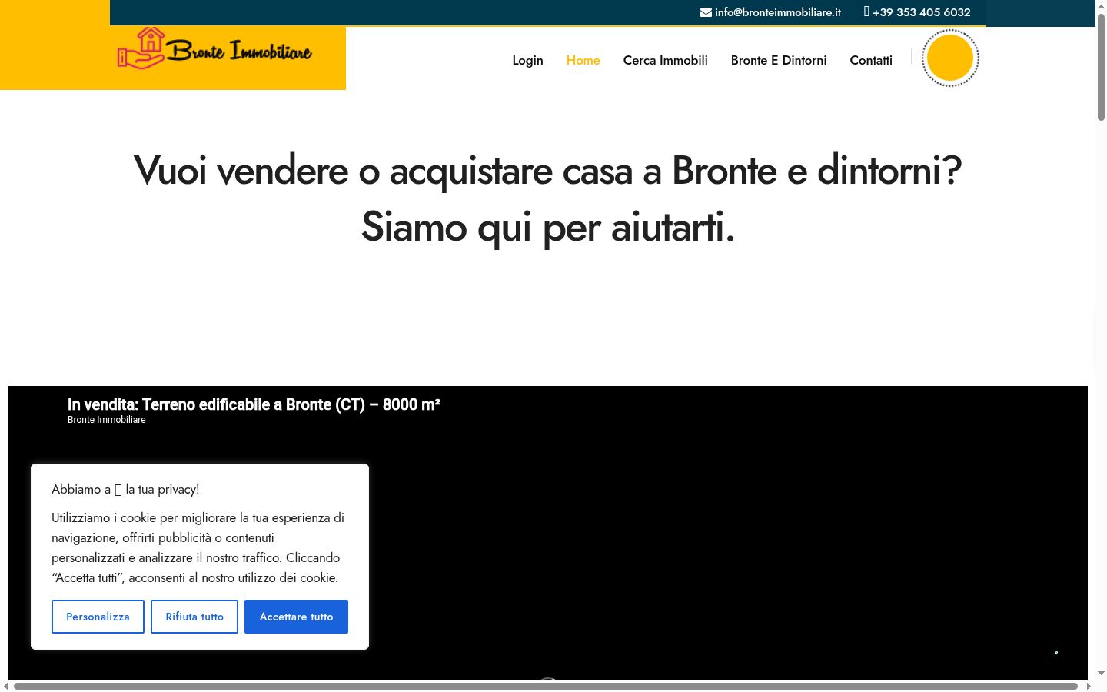Viewport: 1107px width, 692px height.
Task: Open the Contatti menu item
Action: [x=871, y=60]
